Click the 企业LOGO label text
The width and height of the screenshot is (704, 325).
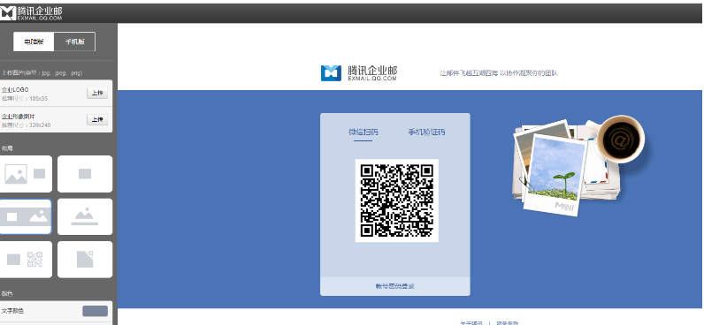(x=15, y=90)
